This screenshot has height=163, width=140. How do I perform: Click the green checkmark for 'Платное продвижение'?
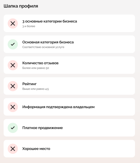pos(13,128)
